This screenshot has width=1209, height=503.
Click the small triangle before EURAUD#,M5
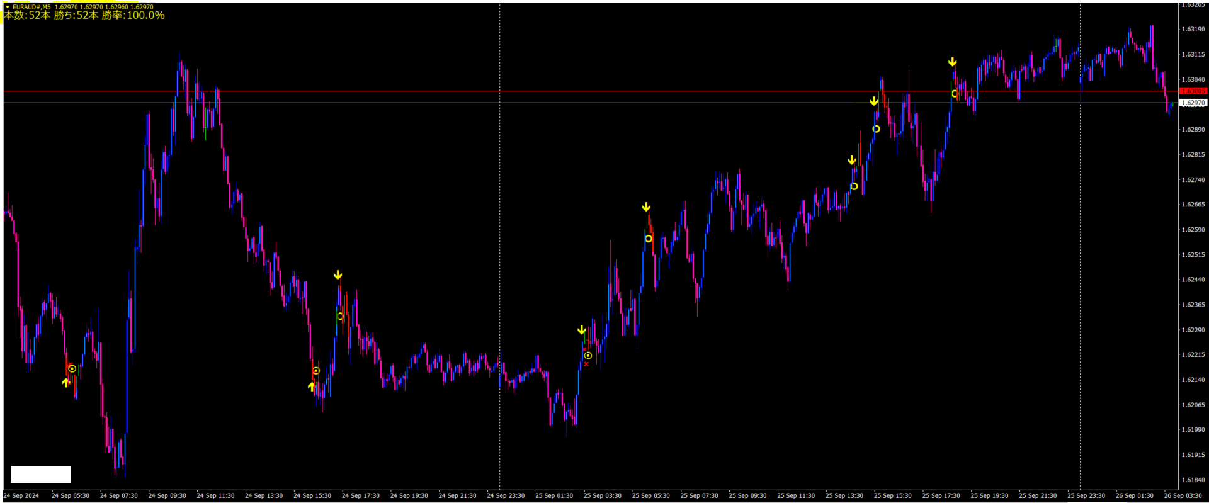(x=8, y=7)
